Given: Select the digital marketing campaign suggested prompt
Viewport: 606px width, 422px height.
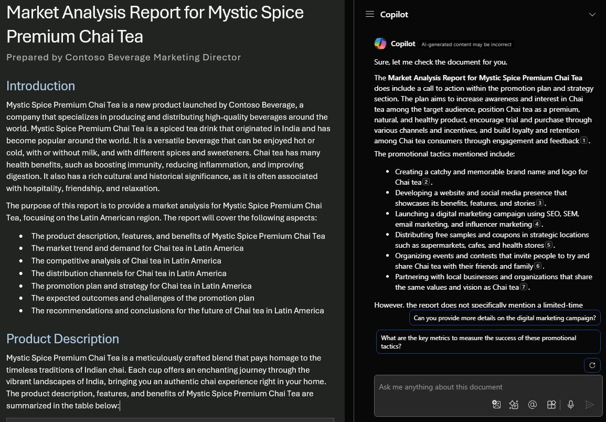Looking at the screenshot, I should click(505, 318).
